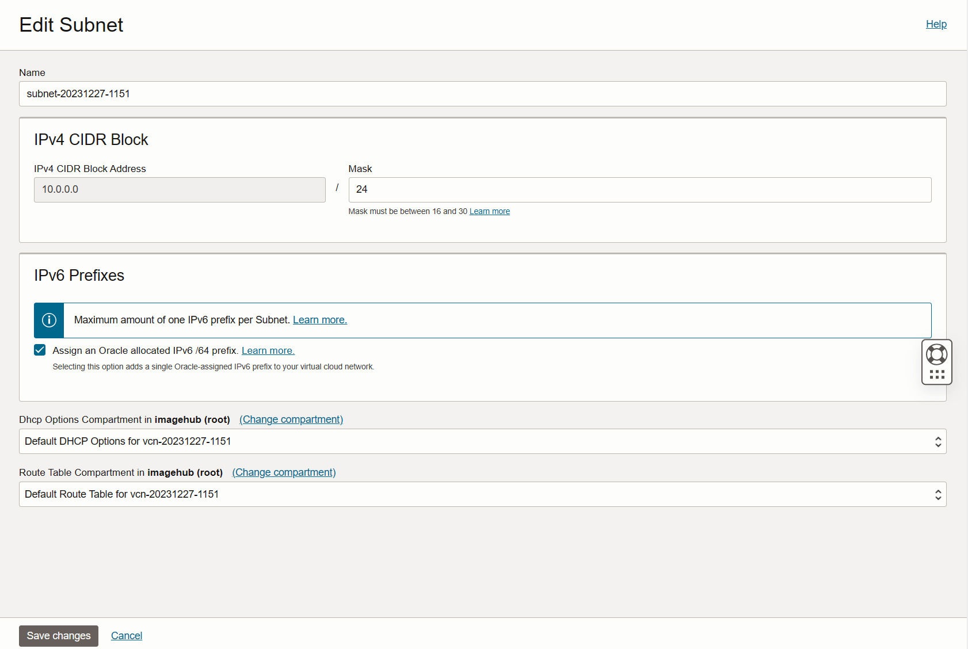This screenshot has height=649, width=968.
Task: Click Save changes button
Action: [59, 636]
